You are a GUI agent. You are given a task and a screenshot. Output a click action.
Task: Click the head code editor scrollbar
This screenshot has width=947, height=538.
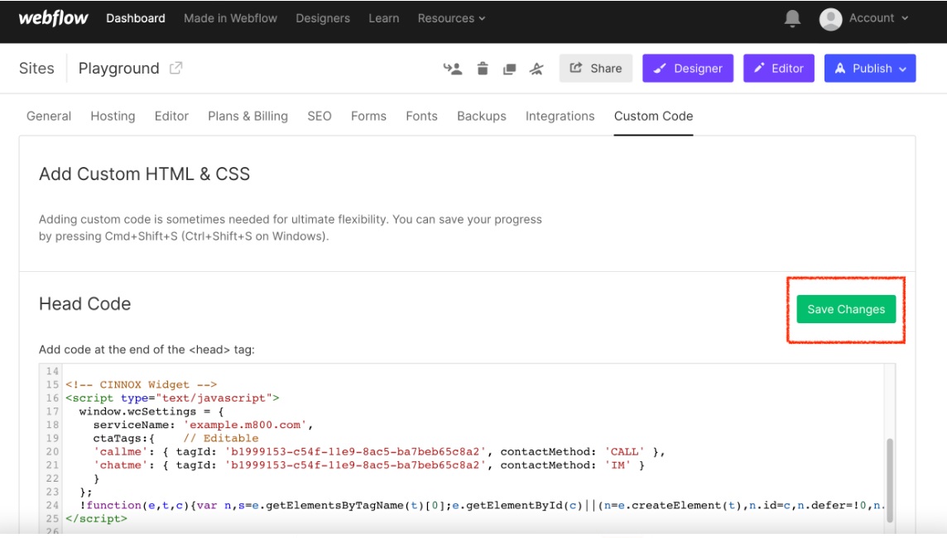890,479
